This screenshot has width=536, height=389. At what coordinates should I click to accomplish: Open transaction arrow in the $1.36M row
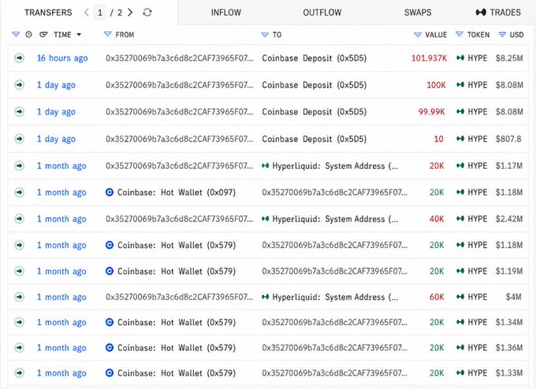coord(20,348)
